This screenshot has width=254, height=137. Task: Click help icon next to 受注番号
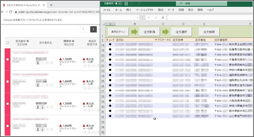(x=28, y=41)
